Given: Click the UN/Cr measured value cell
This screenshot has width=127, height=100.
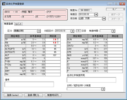Looking at the screenshot, I should pyautogui.click(x=115, y=46).
